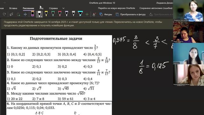
Task: Click answer option 2) 7 и 8
Action: [38, 99]
